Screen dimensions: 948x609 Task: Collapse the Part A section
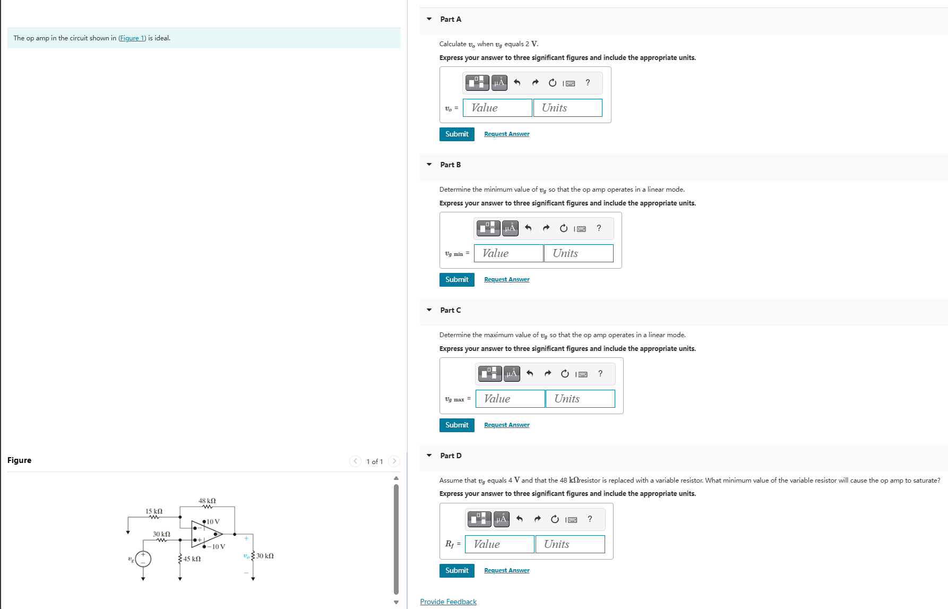click(x=429, y=19)
